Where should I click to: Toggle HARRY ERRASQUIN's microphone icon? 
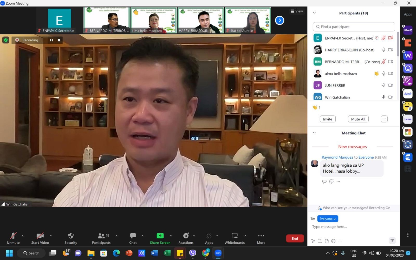pyautogui.click(x=383, y=50)
